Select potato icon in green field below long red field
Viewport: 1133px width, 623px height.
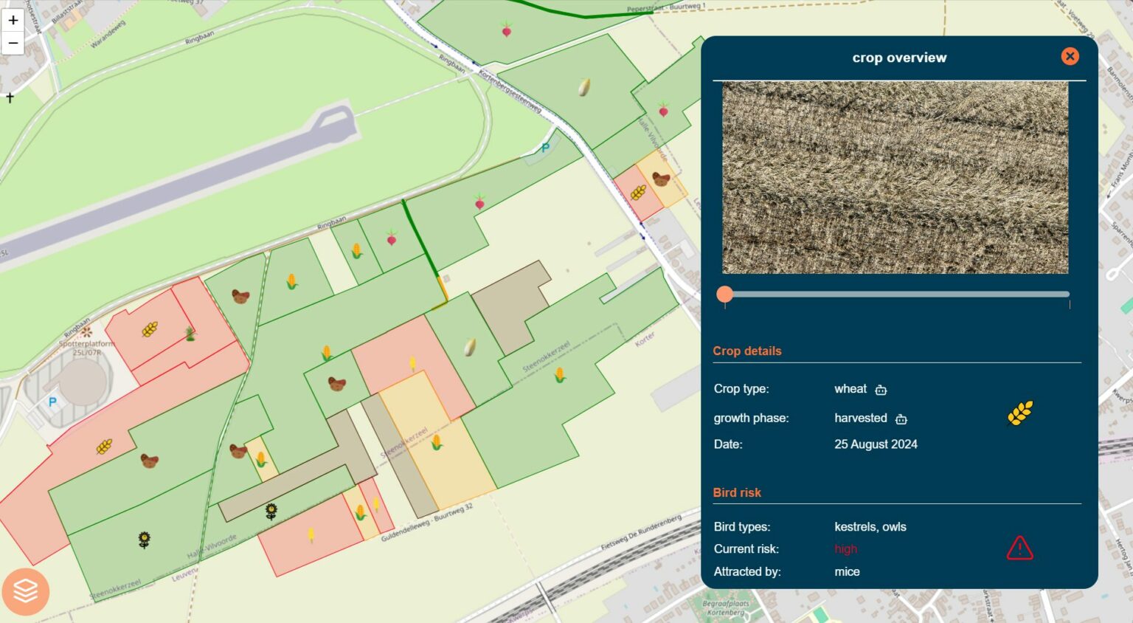pyautogui.click(x=150, y=461)
